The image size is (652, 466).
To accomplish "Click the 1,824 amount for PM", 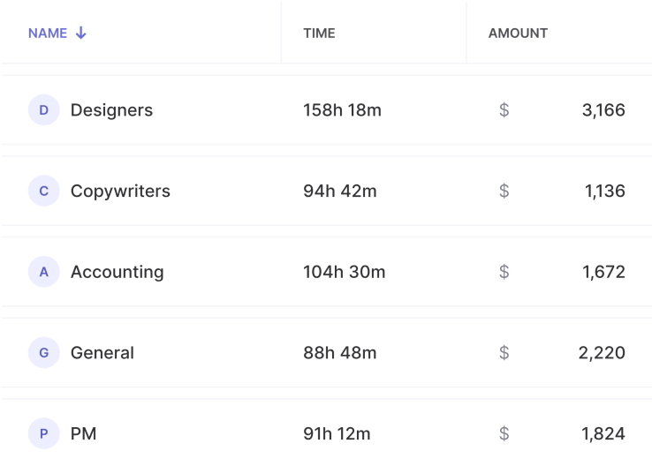I will (x=603, y=433).
